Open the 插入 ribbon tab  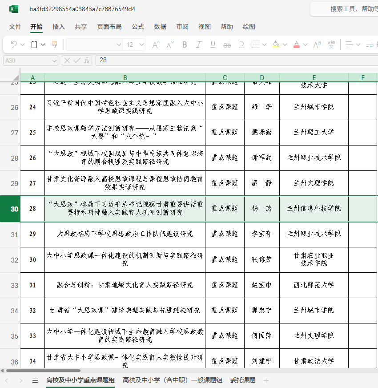tap(59, 27)
